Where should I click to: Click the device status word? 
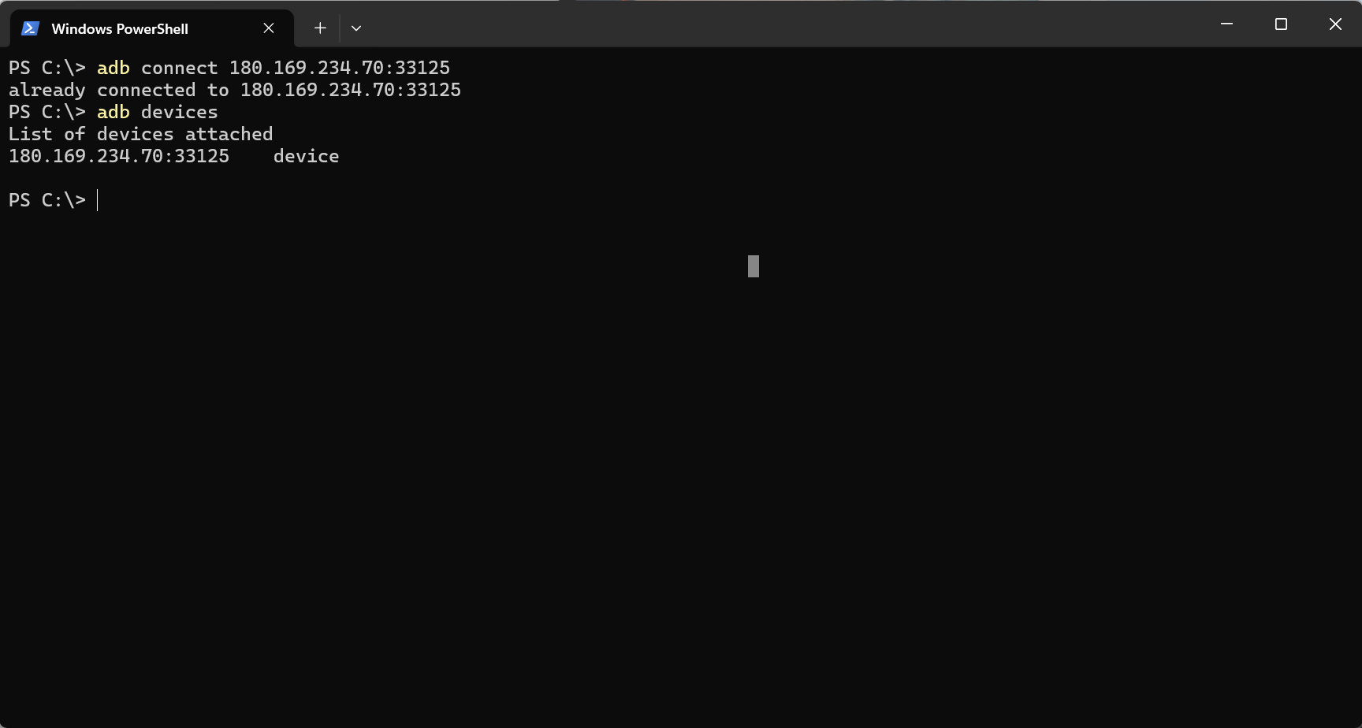(x=307, y=156)
